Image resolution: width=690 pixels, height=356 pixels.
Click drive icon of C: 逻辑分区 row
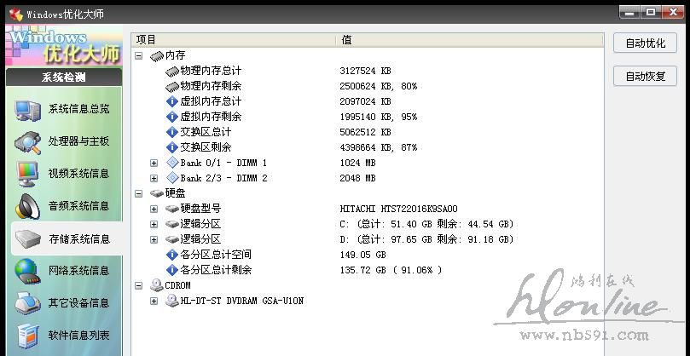172,224
